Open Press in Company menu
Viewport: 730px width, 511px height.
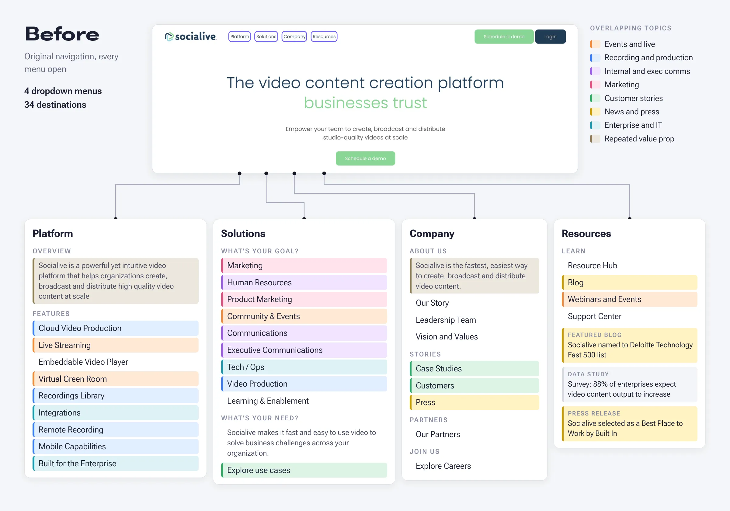(474, 403)
